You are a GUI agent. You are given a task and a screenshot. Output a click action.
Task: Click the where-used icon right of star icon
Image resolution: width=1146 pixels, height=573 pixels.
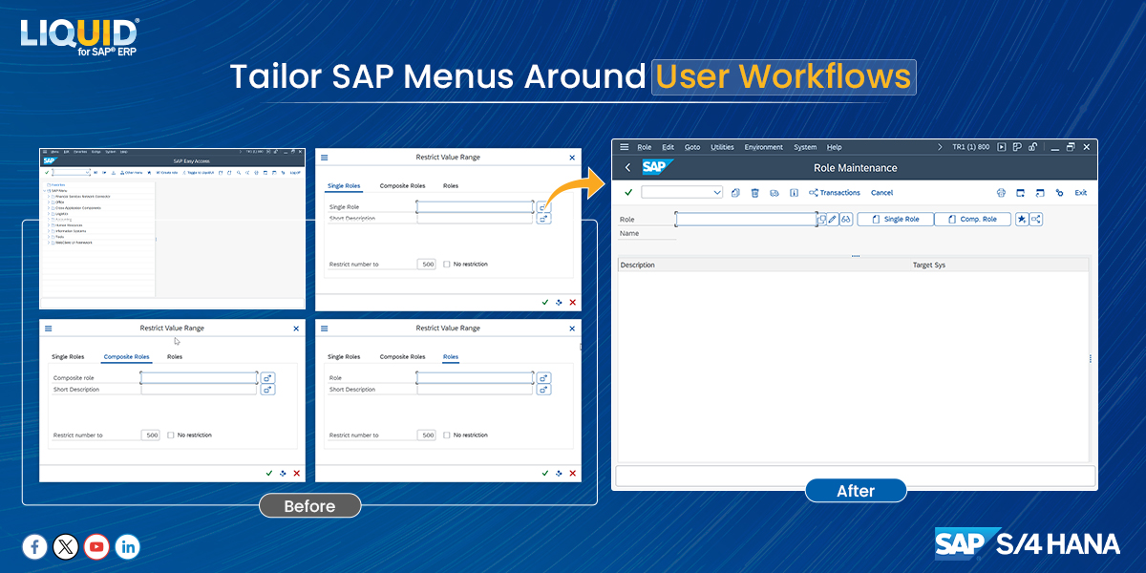tap(1035, 219)
